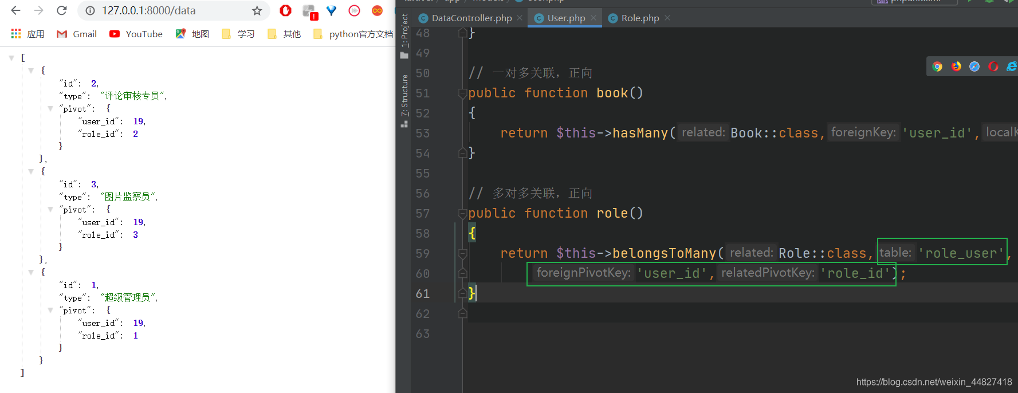Open the Gmail bookmark
Screen dimensions: 1018x393
pos(77,34)
